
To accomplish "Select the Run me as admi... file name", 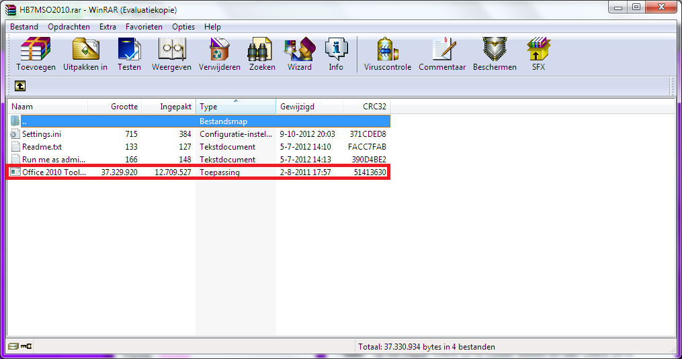I will (x=54, y=159).
